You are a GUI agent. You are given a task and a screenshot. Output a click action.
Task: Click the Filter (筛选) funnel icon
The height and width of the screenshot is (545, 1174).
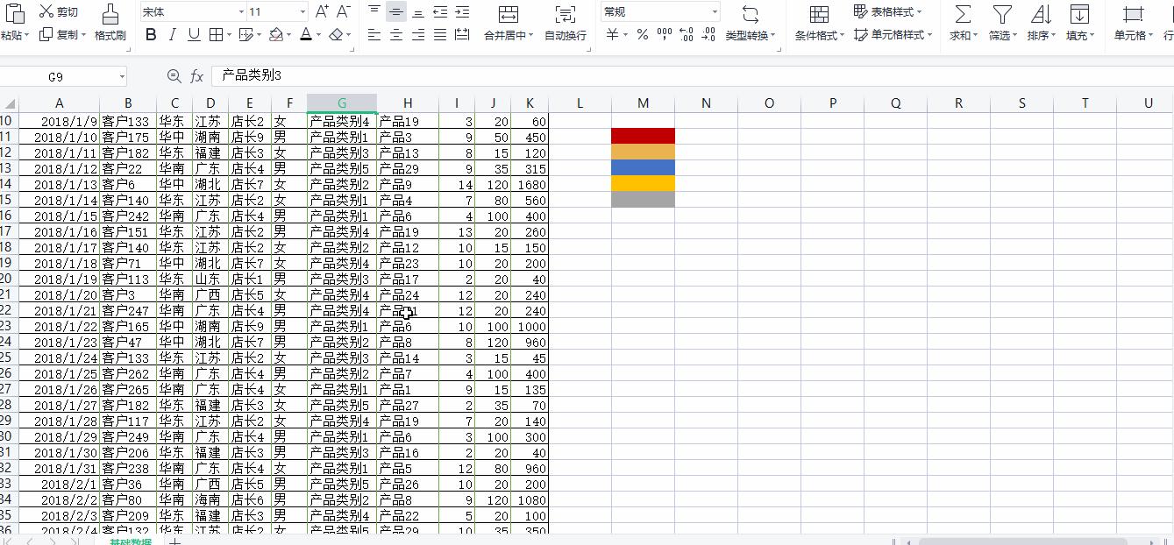click(x=1001, y=15)
